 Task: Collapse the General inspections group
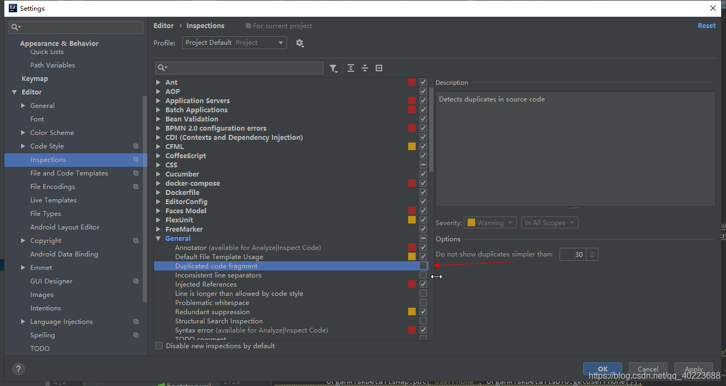(x=158, y=238)
